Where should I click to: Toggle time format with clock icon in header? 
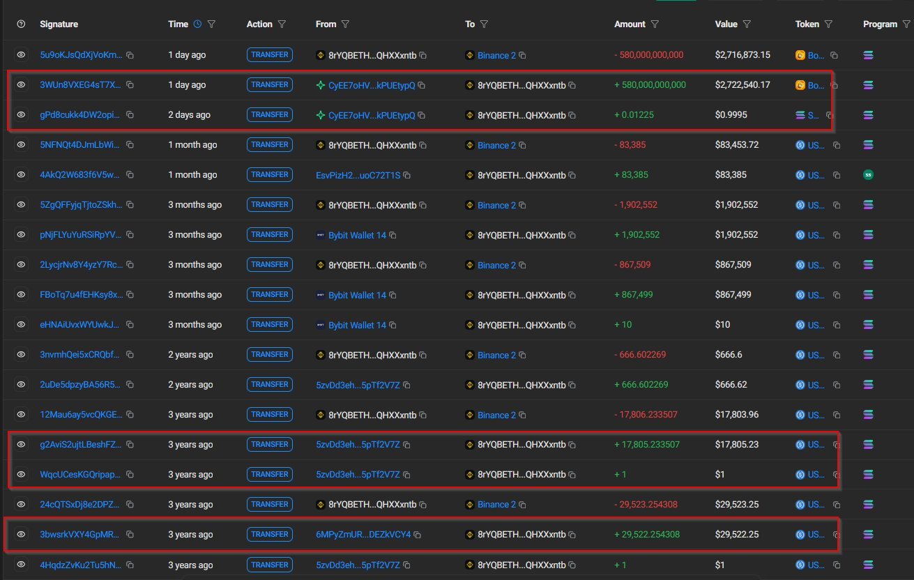tap(197, 24)
